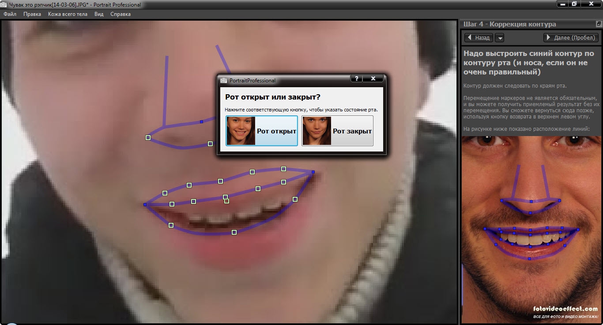The image size is (603, 325).
Task: Open the 'Файл' menu
Action: [x=10, y=14]
